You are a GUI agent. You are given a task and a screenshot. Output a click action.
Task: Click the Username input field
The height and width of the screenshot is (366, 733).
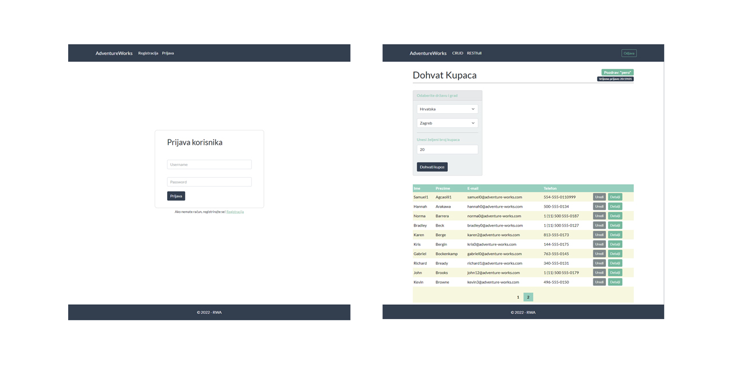coord(209,164)
